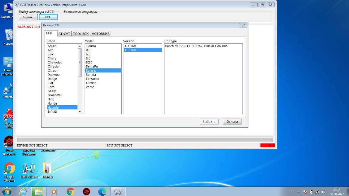Open Google Chrome desktop shortcut
349x196 pixels.
pyautogui.click(x=9, y=171)
